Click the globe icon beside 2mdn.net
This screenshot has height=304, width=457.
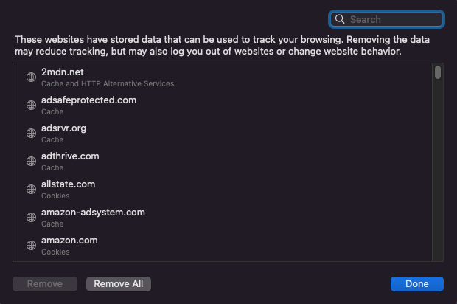(31, 77)
